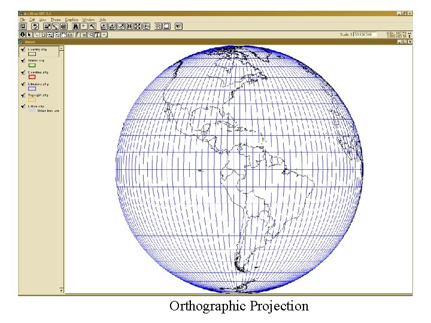Select the magnifier Zoom In tool

coord(50,35)
